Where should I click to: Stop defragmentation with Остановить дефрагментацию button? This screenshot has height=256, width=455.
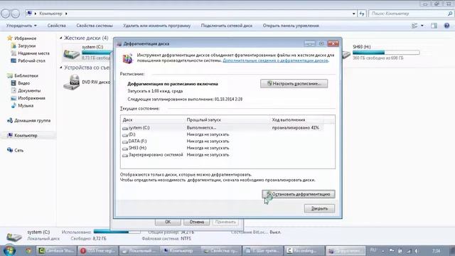tap(299, 194)
